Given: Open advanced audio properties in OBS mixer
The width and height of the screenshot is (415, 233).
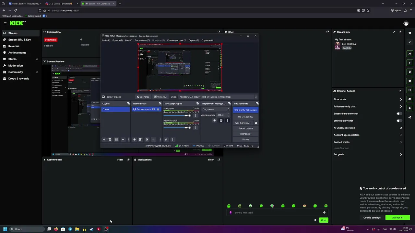Looking at the screenshot, I should pos(166,139).
